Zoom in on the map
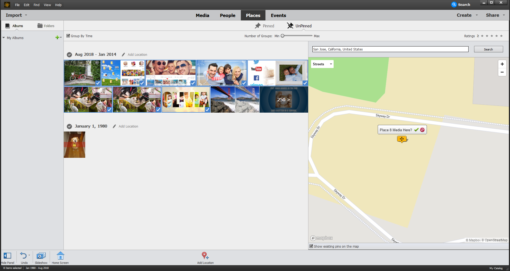510x271 pixels. point(502,64)
